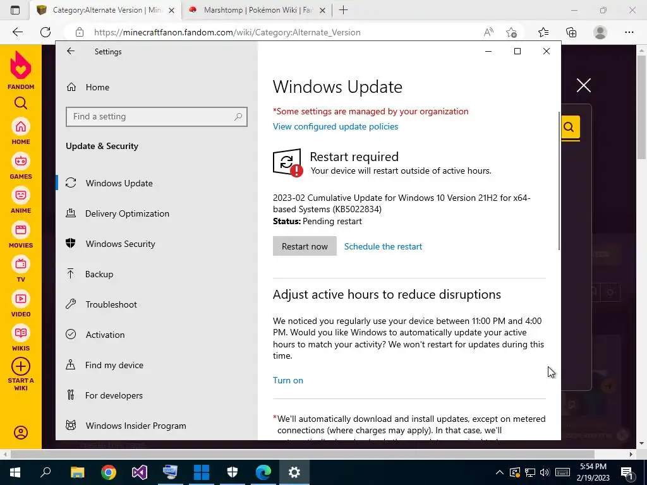Open Fandom Wikis section icon
Image resolution: width=647 pixels, height=485 pixels.
(x=21, y=333)
